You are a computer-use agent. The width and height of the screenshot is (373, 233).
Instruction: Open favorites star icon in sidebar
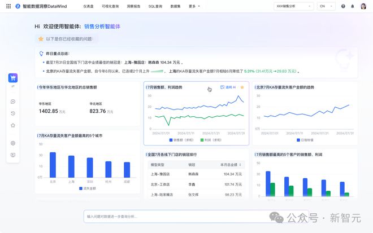point(13,125)
